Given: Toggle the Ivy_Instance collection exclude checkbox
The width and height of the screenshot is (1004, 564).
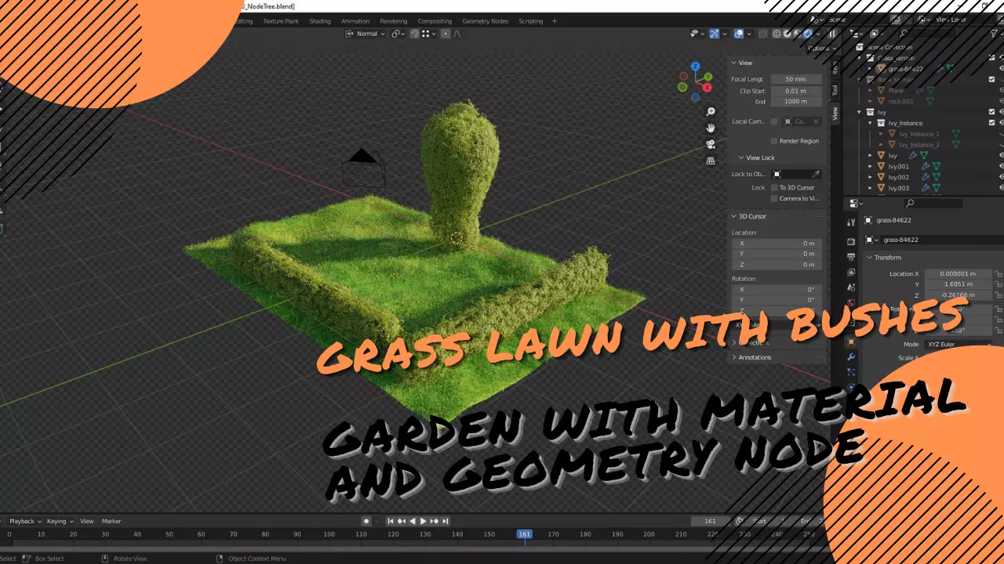Looking at the screenshot, I should [992, 123].
